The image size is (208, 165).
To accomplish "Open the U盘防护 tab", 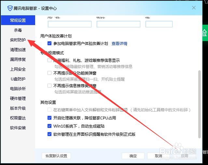I will (18, 79).
